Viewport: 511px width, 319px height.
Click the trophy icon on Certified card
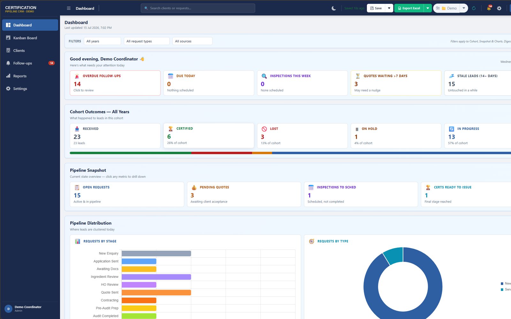coord(171,129)
